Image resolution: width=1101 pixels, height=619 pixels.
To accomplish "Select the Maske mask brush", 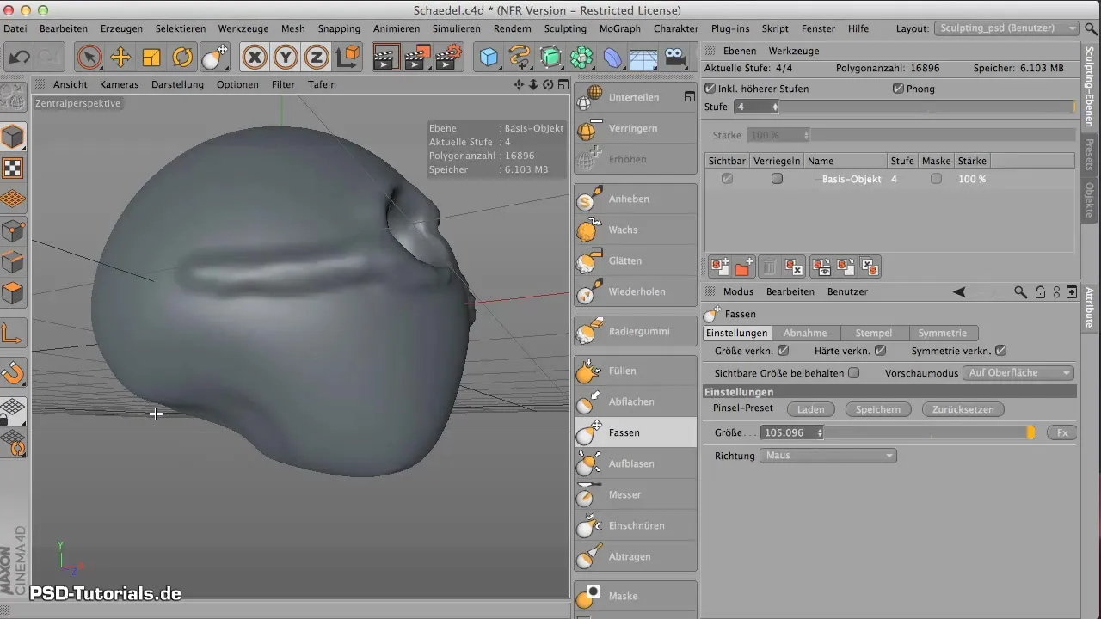I will coord(636,596).
